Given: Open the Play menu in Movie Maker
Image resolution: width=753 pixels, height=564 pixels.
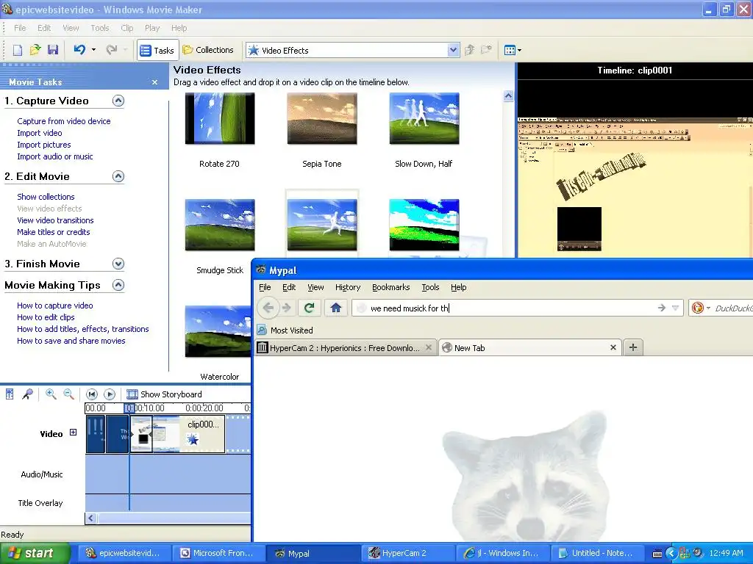Looking at the screenshot, I should point(152,29).
